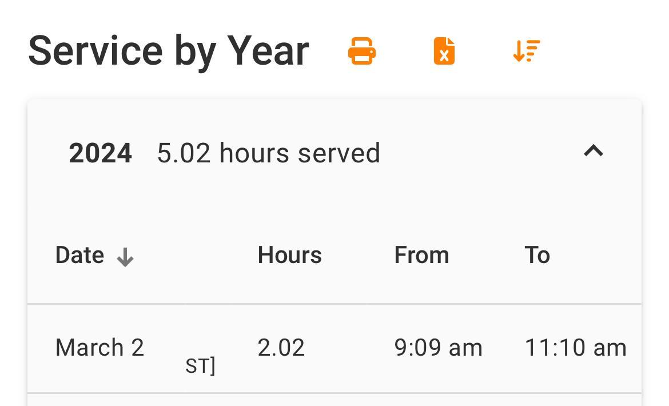Viewport: 669px width, 406px height.
Task: Click the bold 2024 year label
Action: coord(100,153)
